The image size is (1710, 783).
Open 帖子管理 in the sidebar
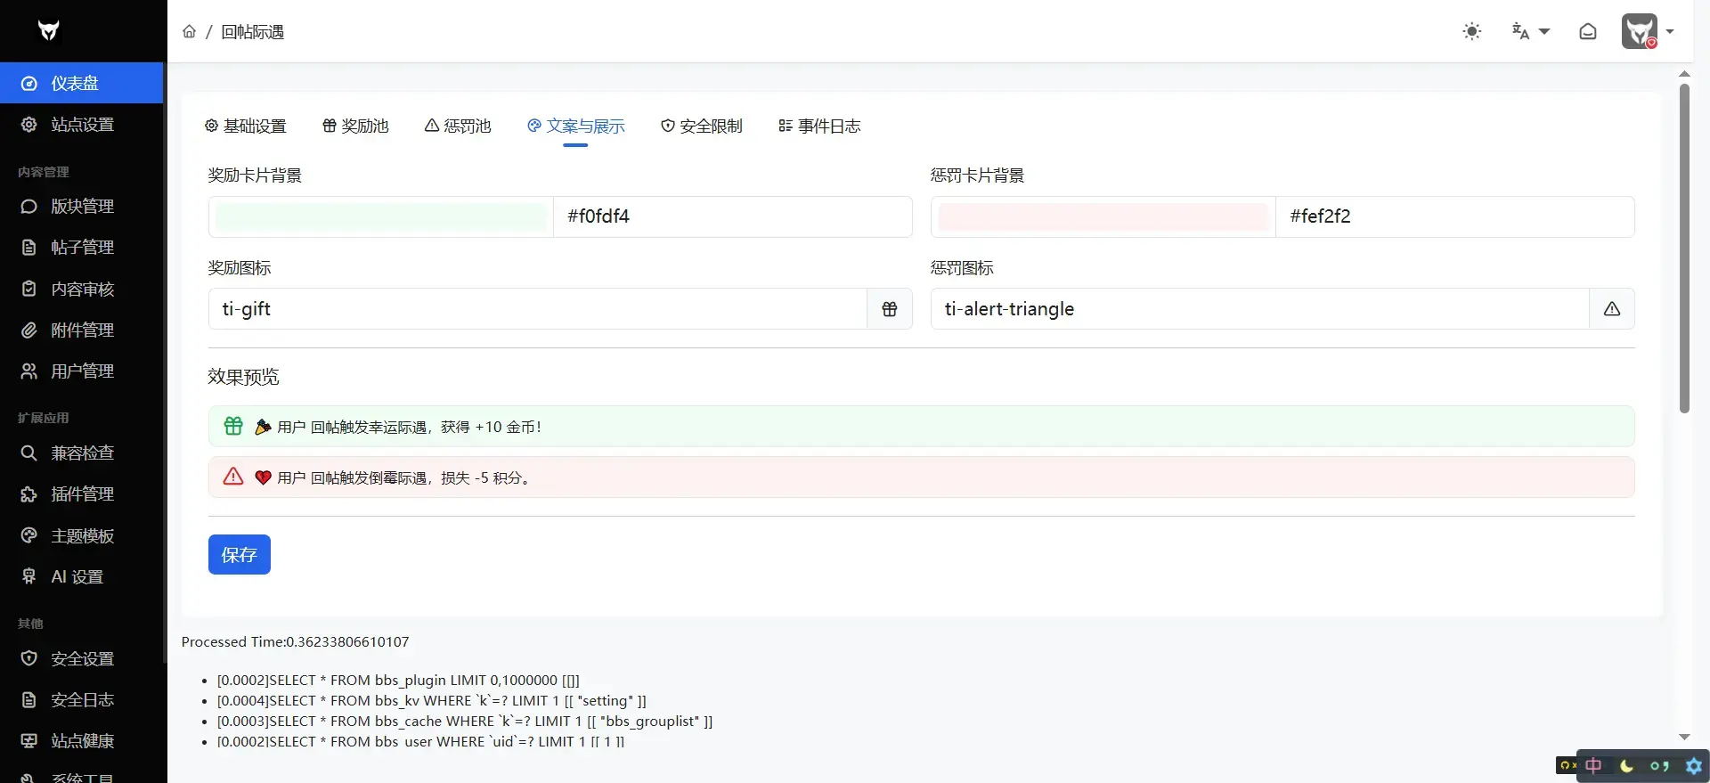[x=82, y=248]
